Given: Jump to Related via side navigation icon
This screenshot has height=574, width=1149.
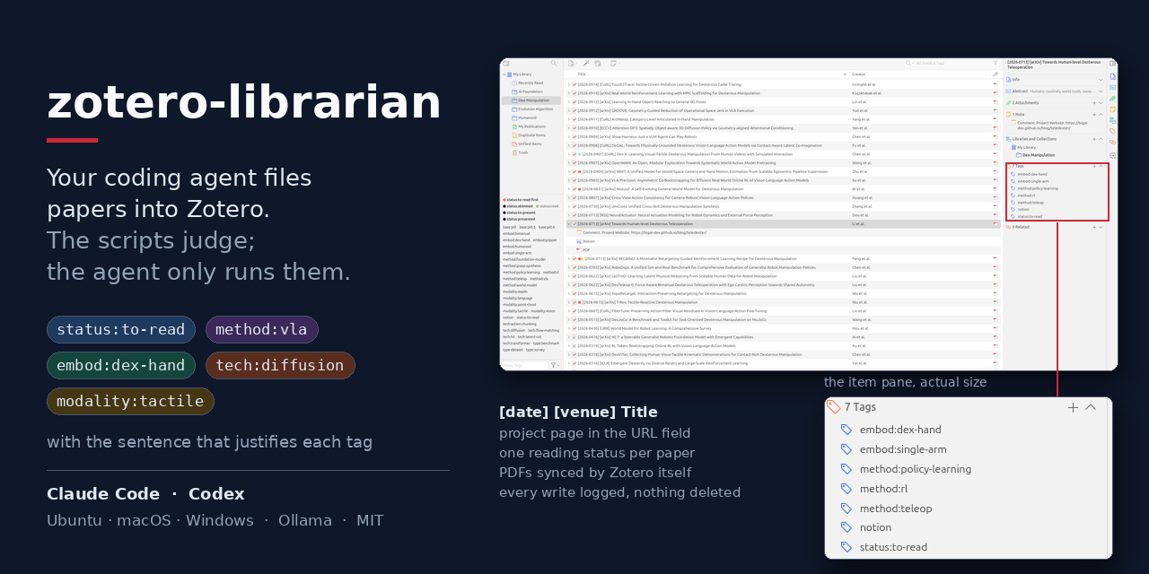Looking at the screenshot, I should pos(1112,142).
